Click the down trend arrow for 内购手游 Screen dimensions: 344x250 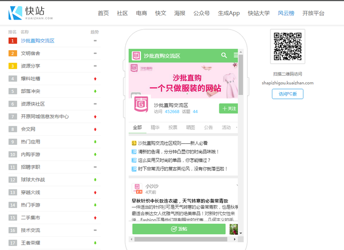pyautogui.click(x=95, y=154)
